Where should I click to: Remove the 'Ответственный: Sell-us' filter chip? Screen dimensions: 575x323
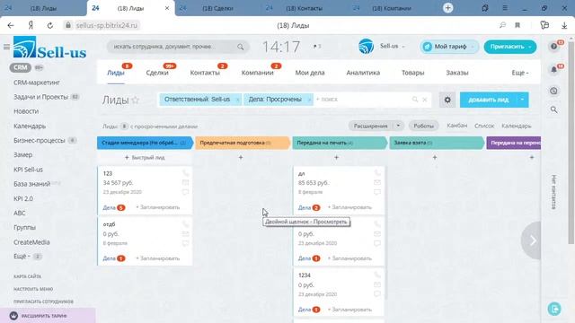coord(237,100)
